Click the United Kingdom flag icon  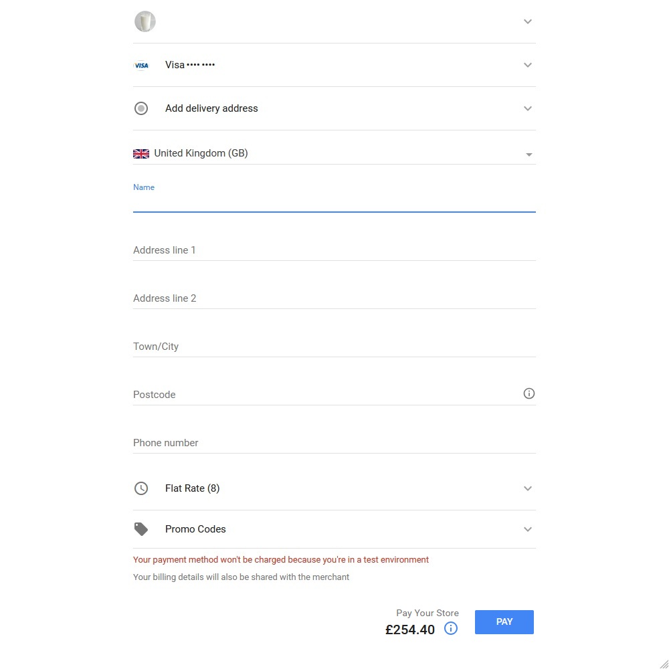pos(141,153)
